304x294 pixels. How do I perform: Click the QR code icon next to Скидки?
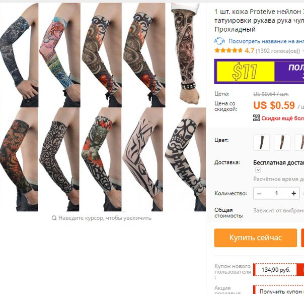(x=256, y=118)
